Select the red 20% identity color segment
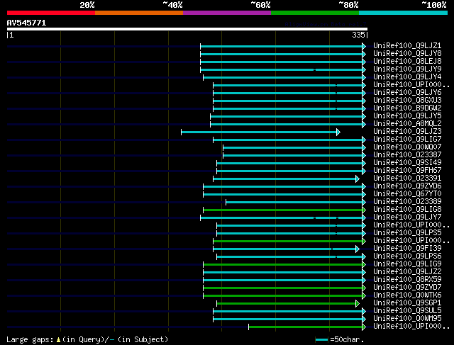454x345 pixels. tap(50, 13)
